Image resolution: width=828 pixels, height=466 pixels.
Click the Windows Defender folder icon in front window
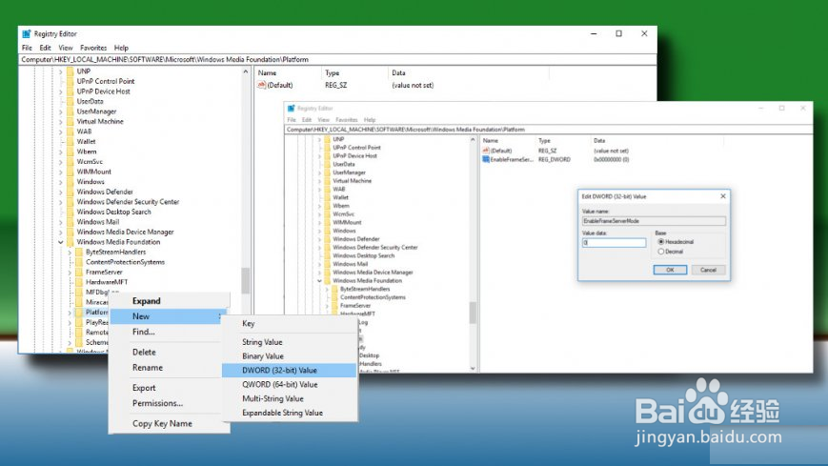tap(71, 192)
